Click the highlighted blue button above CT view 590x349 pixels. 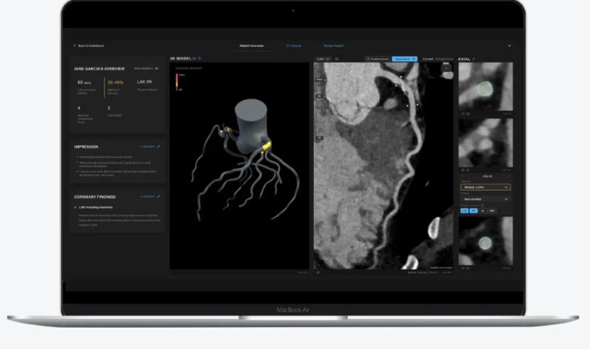(x=403, y=59)
